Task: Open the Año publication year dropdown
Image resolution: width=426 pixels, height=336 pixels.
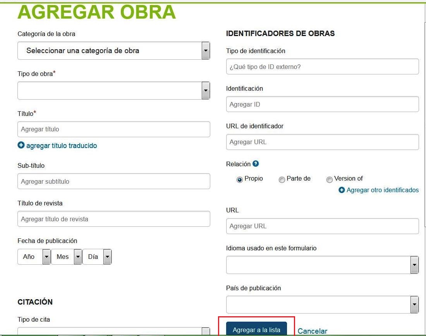Action: 34,257
